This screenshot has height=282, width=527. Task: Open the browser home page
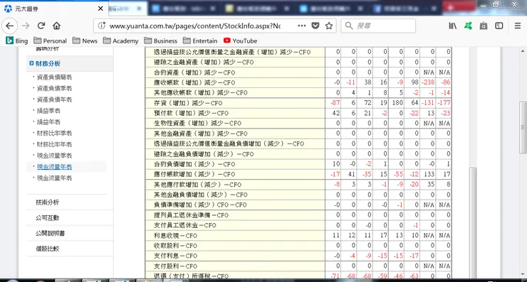click(x=56, y=26)
